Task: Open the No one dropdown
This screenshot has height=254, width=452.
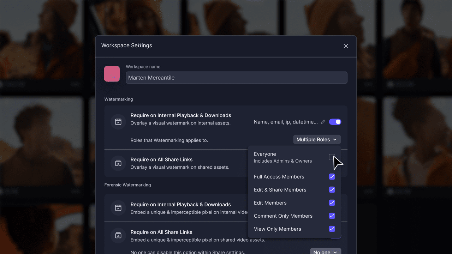Action: (325, 252)
